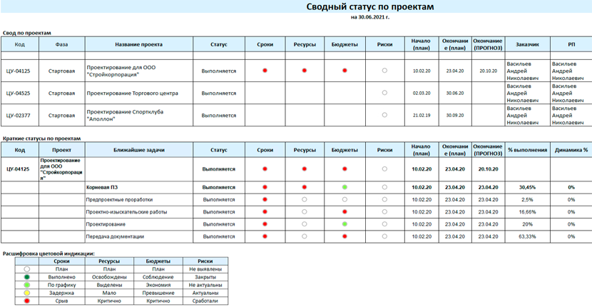Click planned end date 30.06.20
592x307 pixels.
click(x=455, y=93)
